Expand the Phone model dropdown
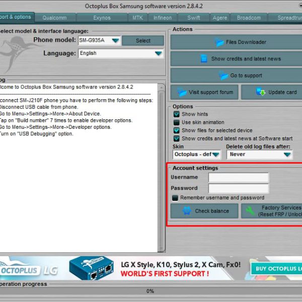Screen dimensions: 302x302 [115, 40]
